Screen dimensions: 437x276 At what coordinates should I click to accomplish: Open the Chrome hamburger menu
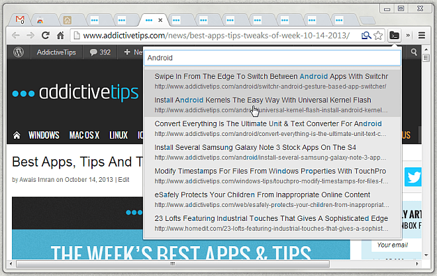point(422,35)
